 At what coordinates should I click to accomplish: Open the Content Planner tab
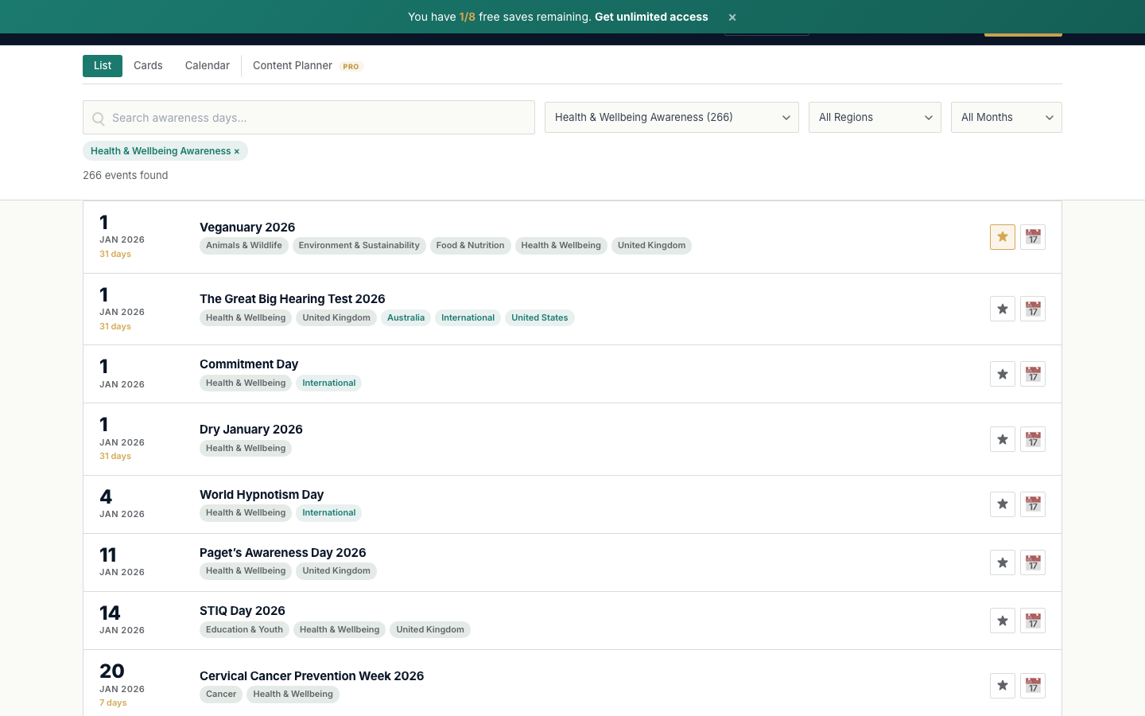pos(292,65)
